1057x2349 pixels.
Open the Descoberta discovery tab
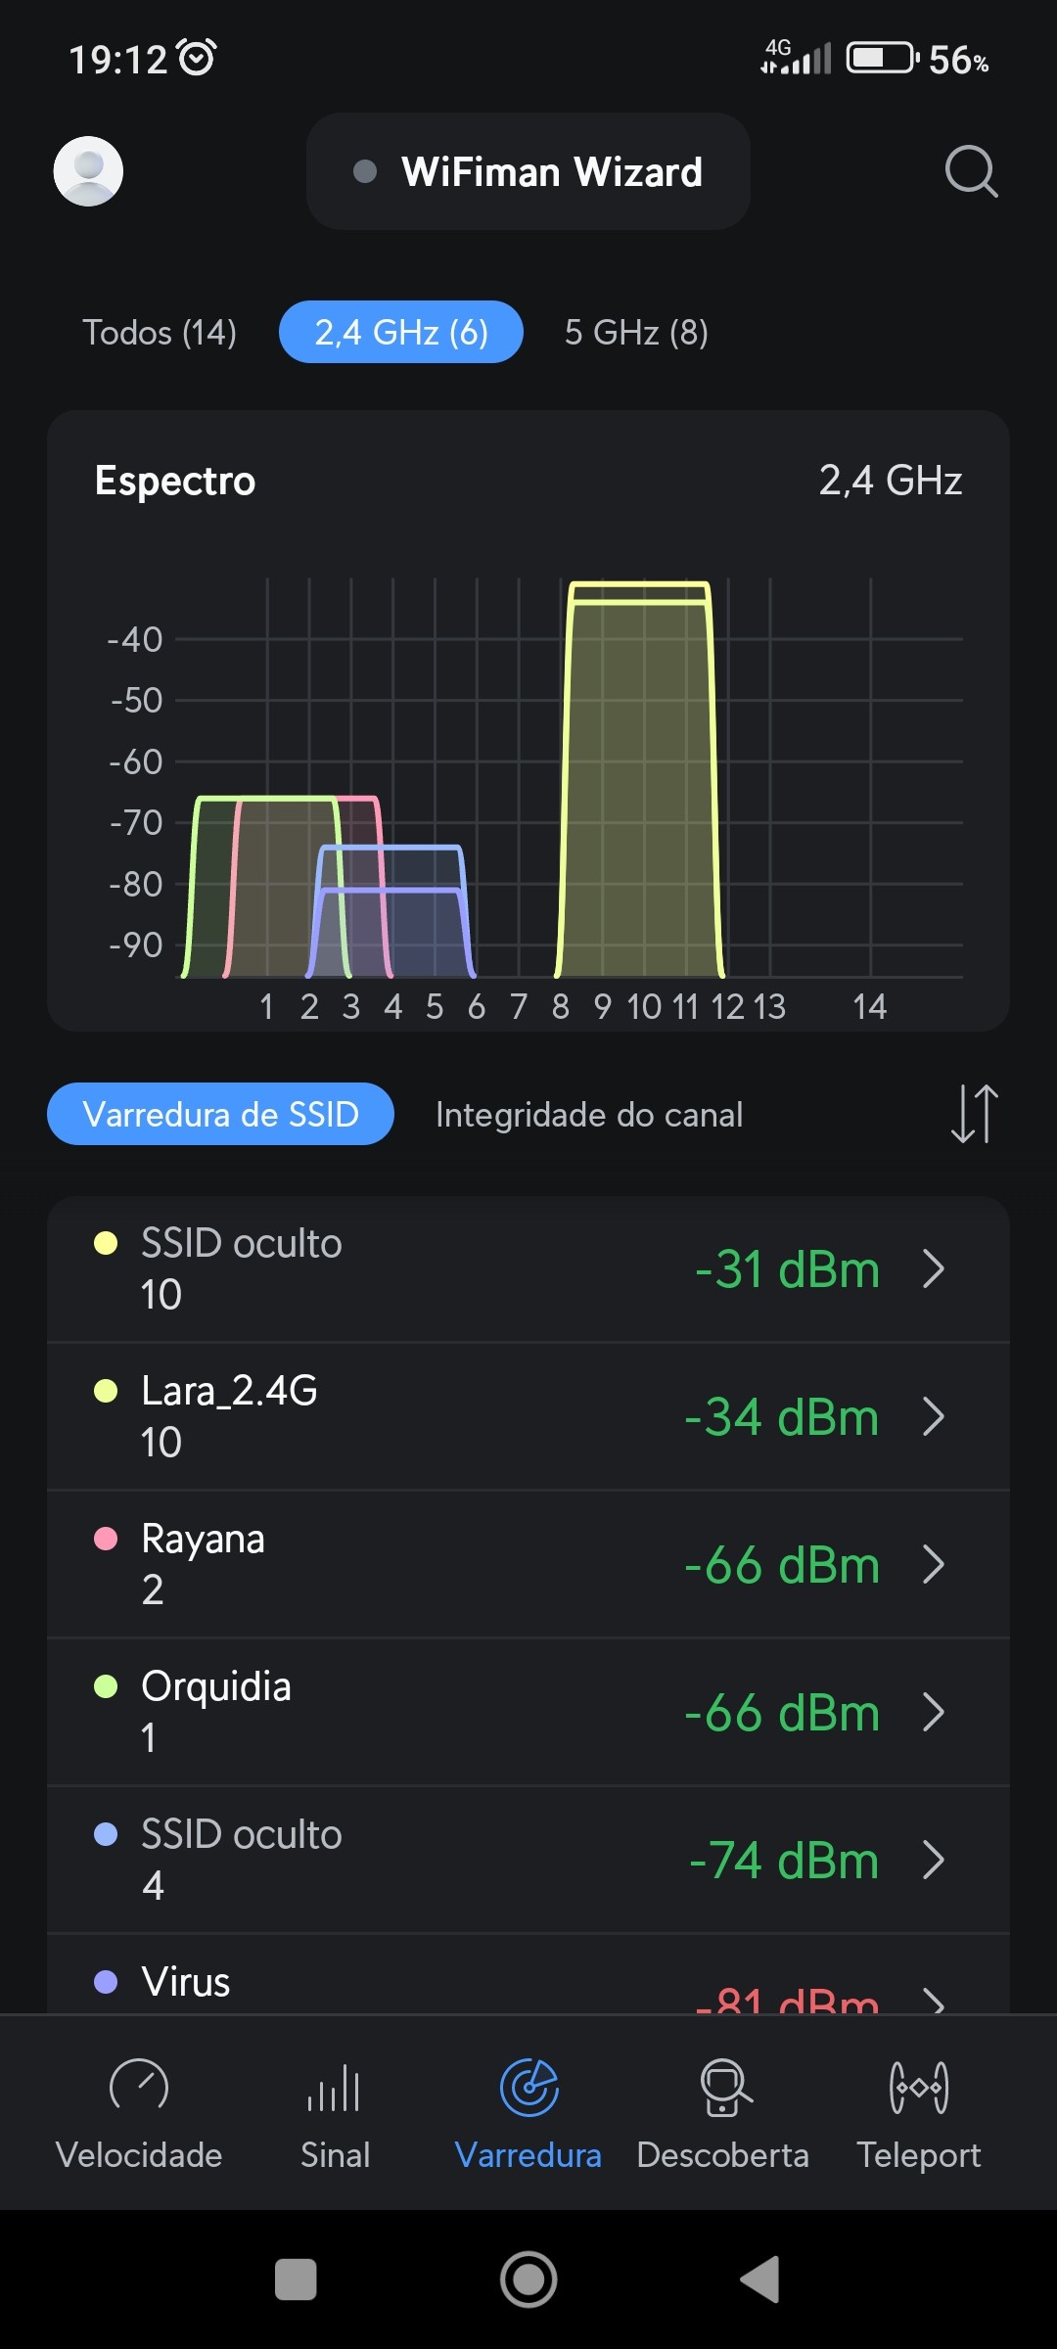pyautogui.click(x=722, y=2112)
